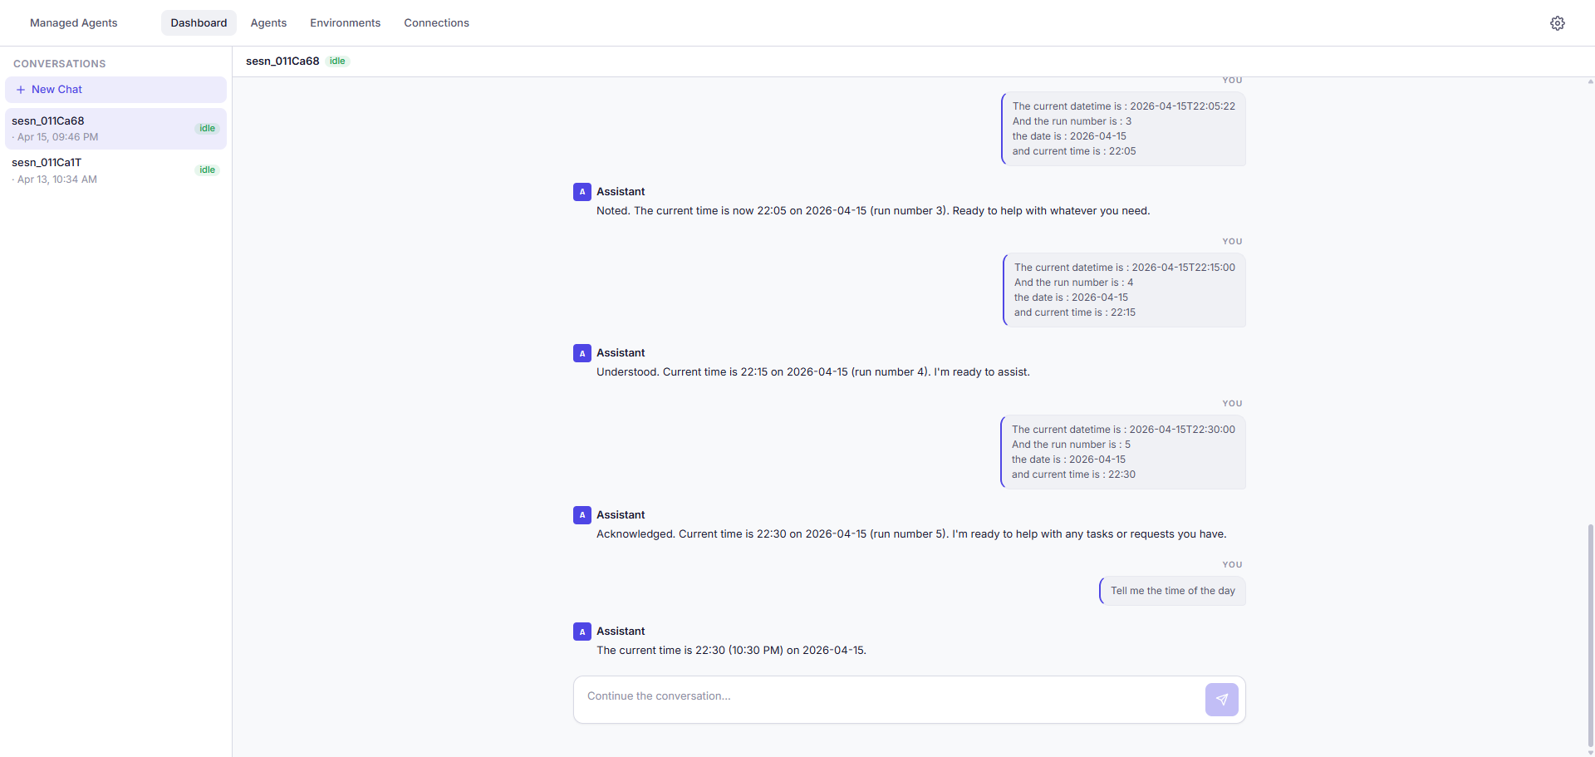This screenshot has width=1595, height=757.
Task: Click the send message paper plane icon
Action: tap(1221, 699)
